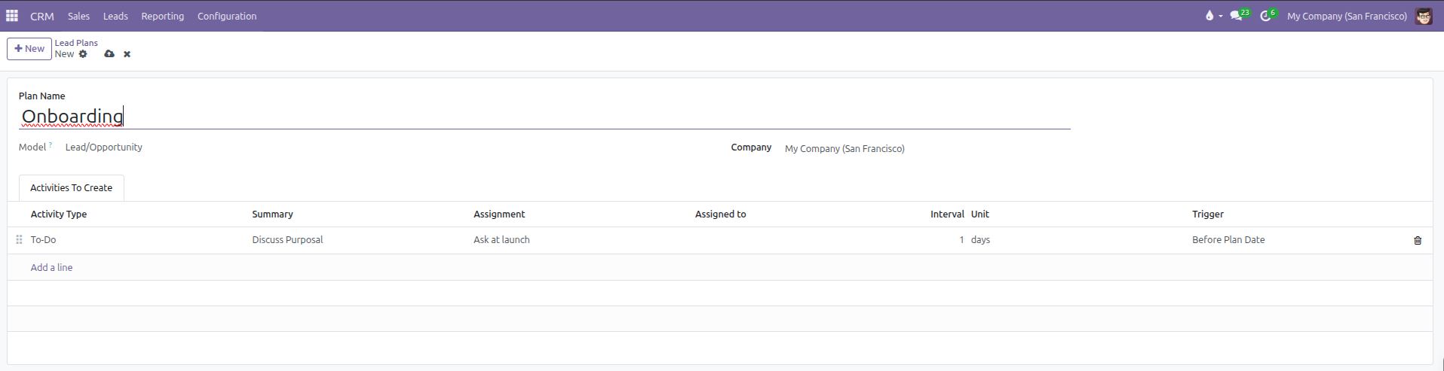The image size is (1444, 371).
Task: Go to the CRM app home
Action: pos(42,16)
